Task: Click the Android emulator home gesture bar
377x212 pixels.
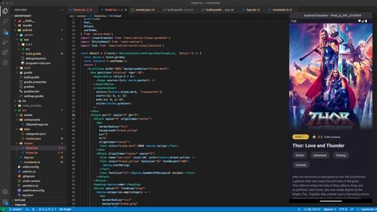Action: pos(331,201)
